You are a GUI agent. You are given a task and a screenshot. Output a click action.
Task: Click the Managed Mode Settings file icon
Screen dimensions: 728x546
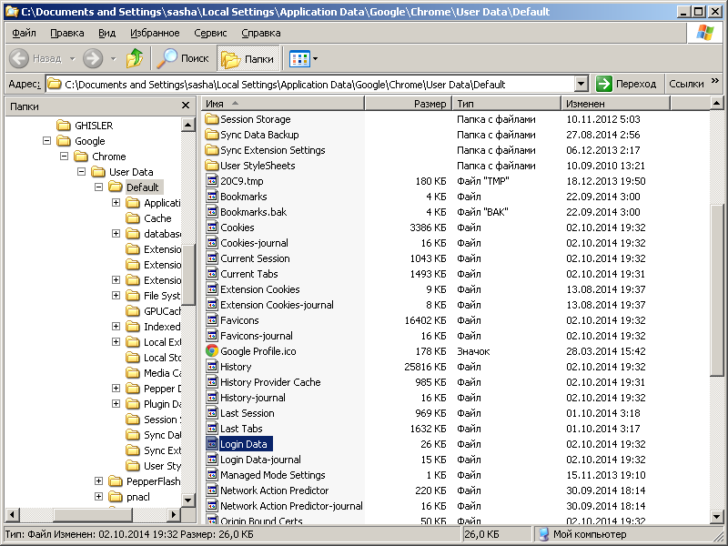point(212,474)
